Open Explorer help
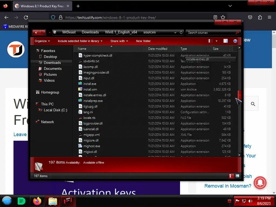 235,41
